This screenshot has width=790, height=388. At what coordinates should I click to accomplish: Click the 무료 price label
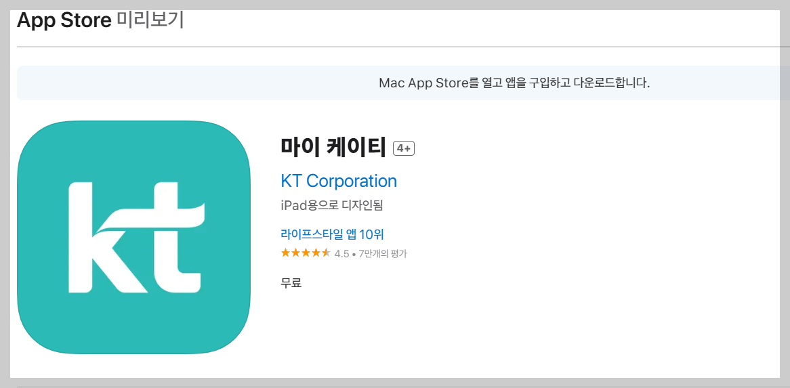[x=291, y=283]
